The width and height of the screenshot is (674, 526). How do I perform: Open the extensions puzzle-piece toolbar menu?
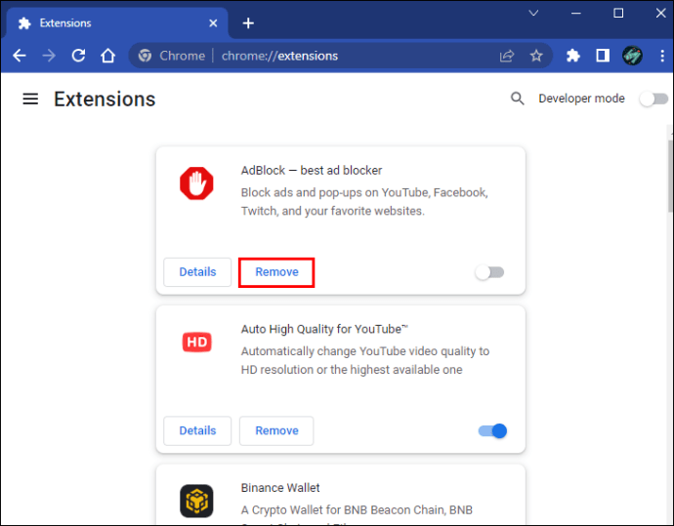pyautogui.click(x=572, y=56)
